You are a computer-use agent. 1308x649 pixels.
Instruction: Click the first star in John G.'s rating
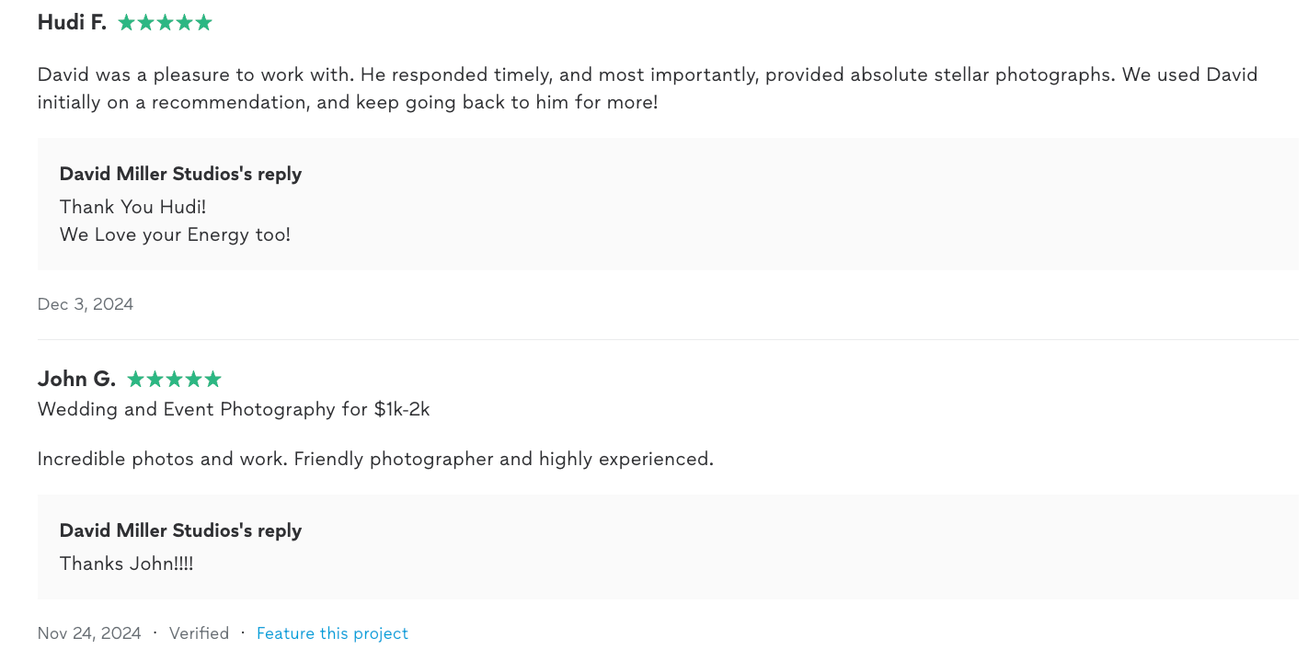tap(135, 380)
